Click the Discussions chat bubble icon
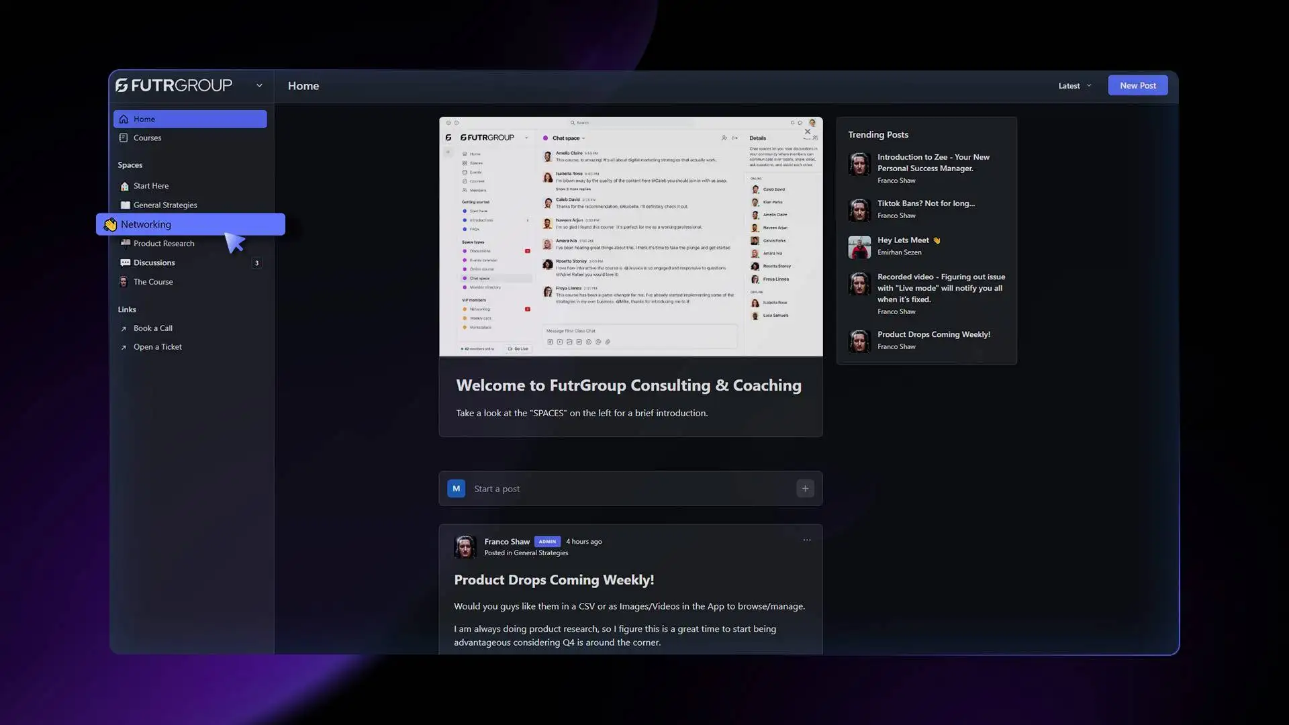Image resolution: width=1289 pixels, height=725 pixels. pos(125,263)
